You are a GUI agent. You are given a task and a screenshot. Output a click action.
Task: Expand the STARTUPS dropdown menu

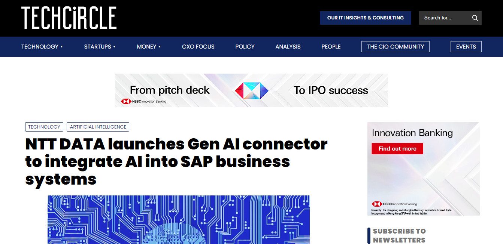click(99, 46)
